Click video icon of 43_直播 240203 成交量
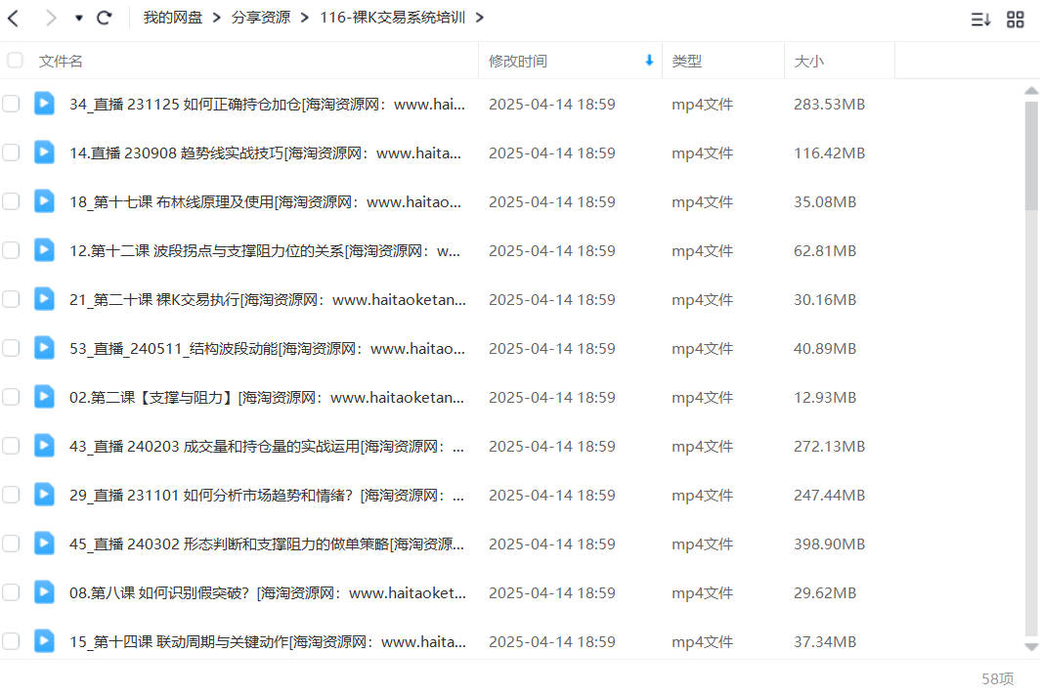Viewport: 1040px width, 696px height. click(x=44, y=446)
